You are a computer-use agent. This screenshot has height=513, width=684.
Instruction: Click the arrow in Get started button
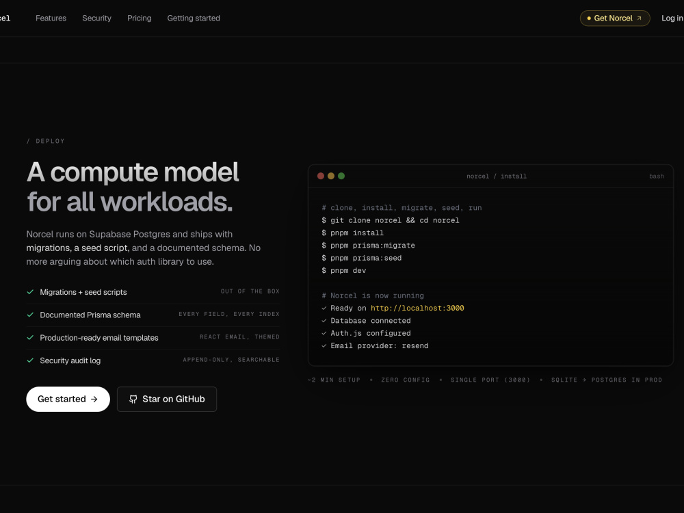coord(94,399)
